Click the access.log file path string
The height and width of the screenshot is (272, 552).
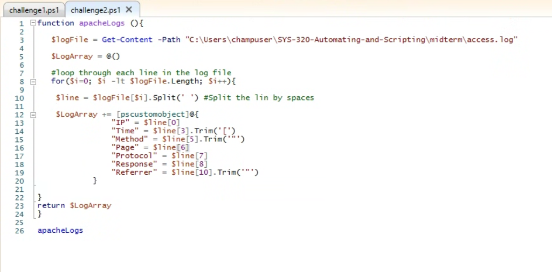[351, 40]
